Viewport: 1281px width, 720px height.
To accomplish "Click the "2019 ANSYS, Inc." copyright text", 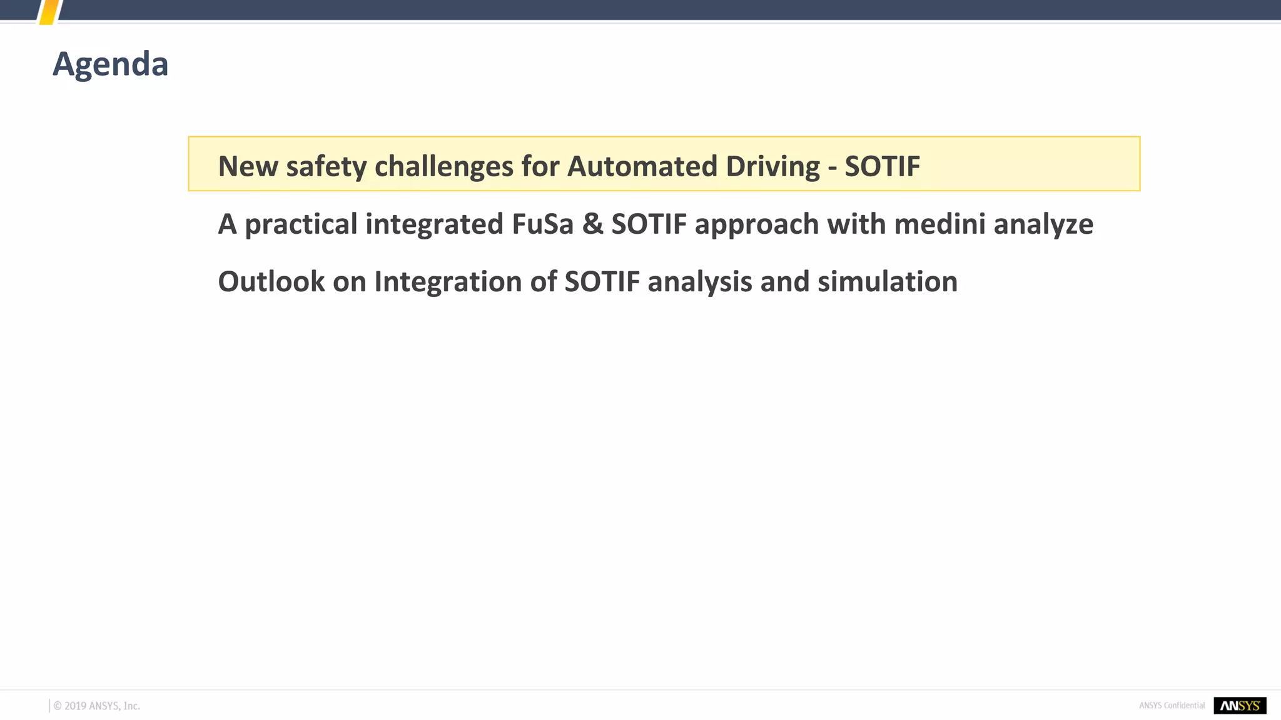I will [x=102, y=706].
